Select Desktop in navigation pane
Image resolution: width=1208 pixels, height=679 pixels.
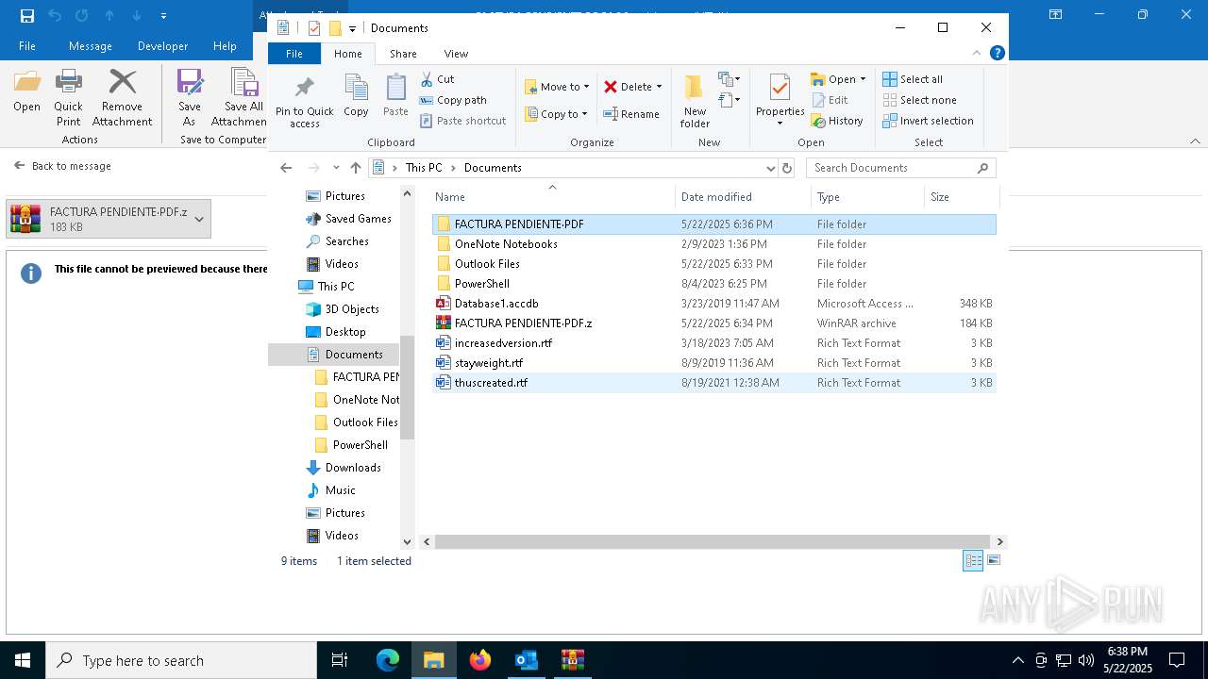click(345, 332)
